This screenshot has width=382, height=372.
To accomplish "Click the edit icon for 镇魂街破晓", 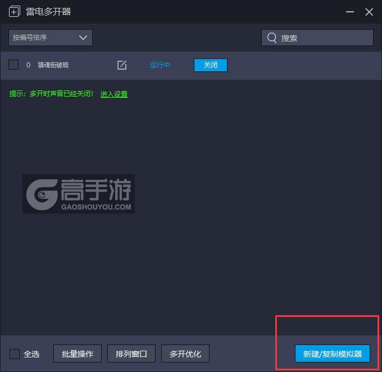I will tap(122, 65).
